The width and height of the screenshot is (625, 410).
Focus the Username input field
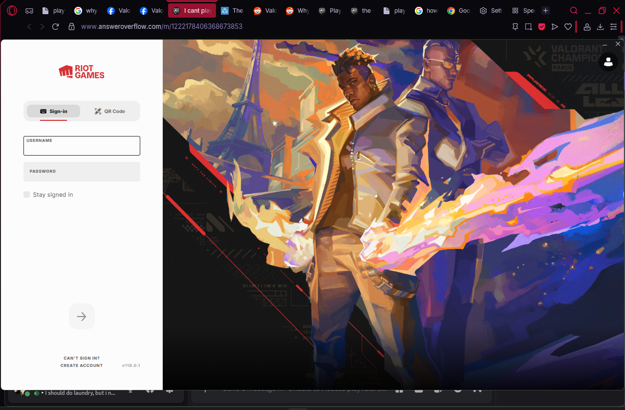click(x=82, y=146)
